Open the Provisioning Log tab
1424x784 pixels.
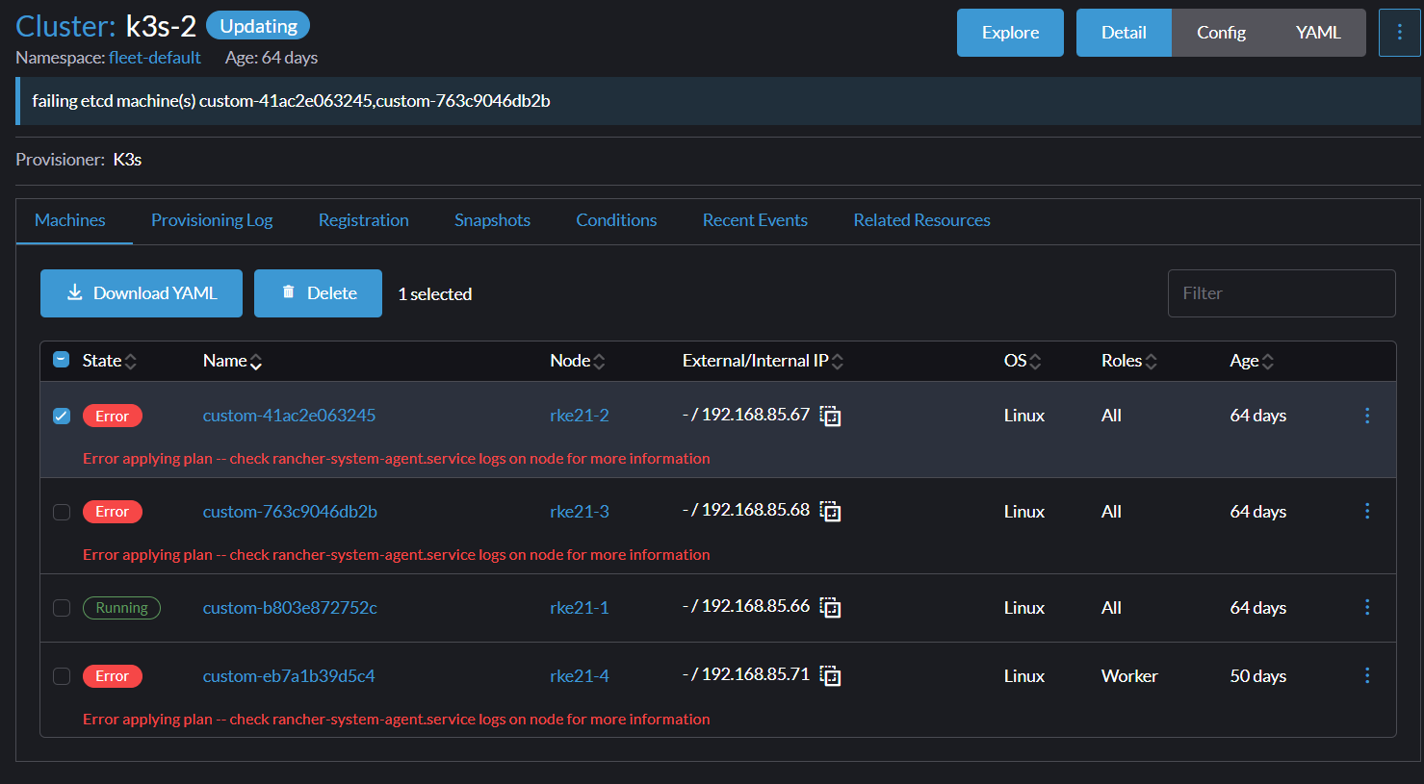pos(212,220)
